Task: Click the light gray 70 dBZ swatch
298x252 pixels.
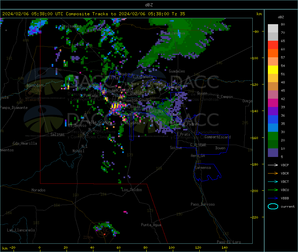Action: [x=273, y=28]
